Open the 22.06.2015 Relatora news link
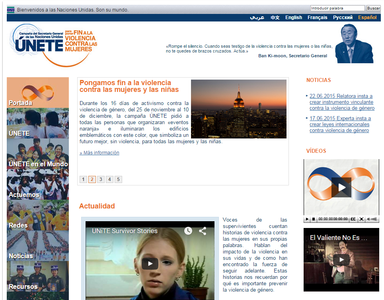Image resolution: width=384 pixels, height=300 pixels. click(x=342, y=102)
